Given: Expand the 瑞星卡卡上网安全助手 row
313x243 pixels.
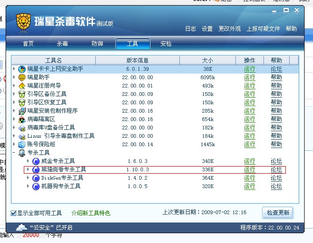Looking at the screenshot, I should (x=14, y=69).
